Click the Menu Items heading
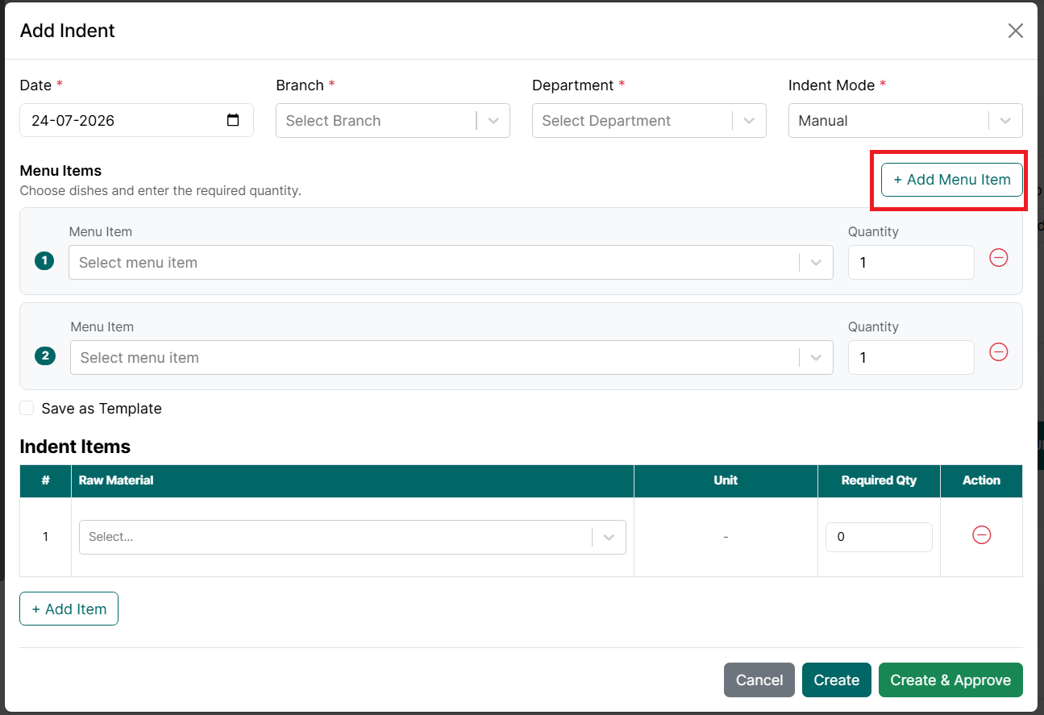This screenshot has height=715, width=1044. pos(60,171)
